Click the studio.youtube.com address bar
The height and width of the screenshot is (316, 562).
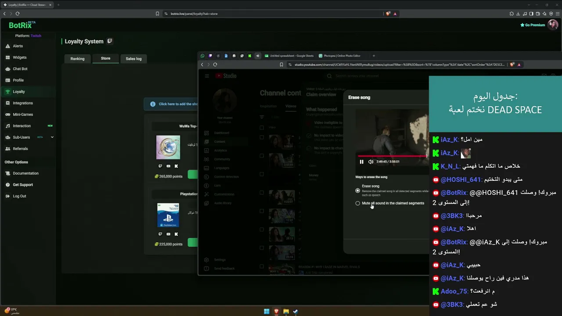(400, 65)
